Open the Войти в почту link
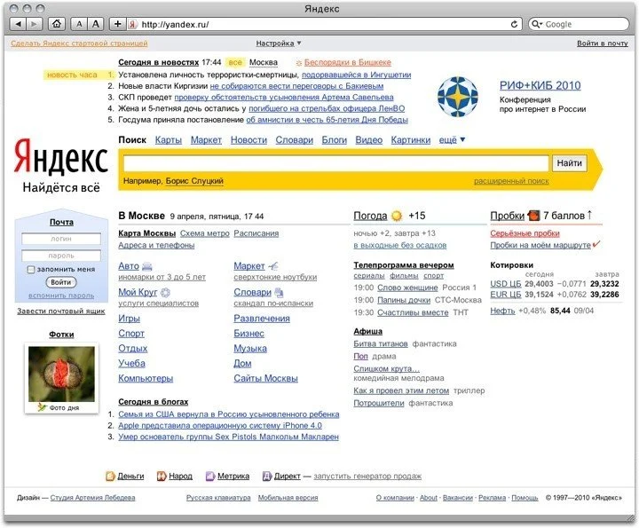The height and width of the screenshot is (528, 639). click(603, 43)
